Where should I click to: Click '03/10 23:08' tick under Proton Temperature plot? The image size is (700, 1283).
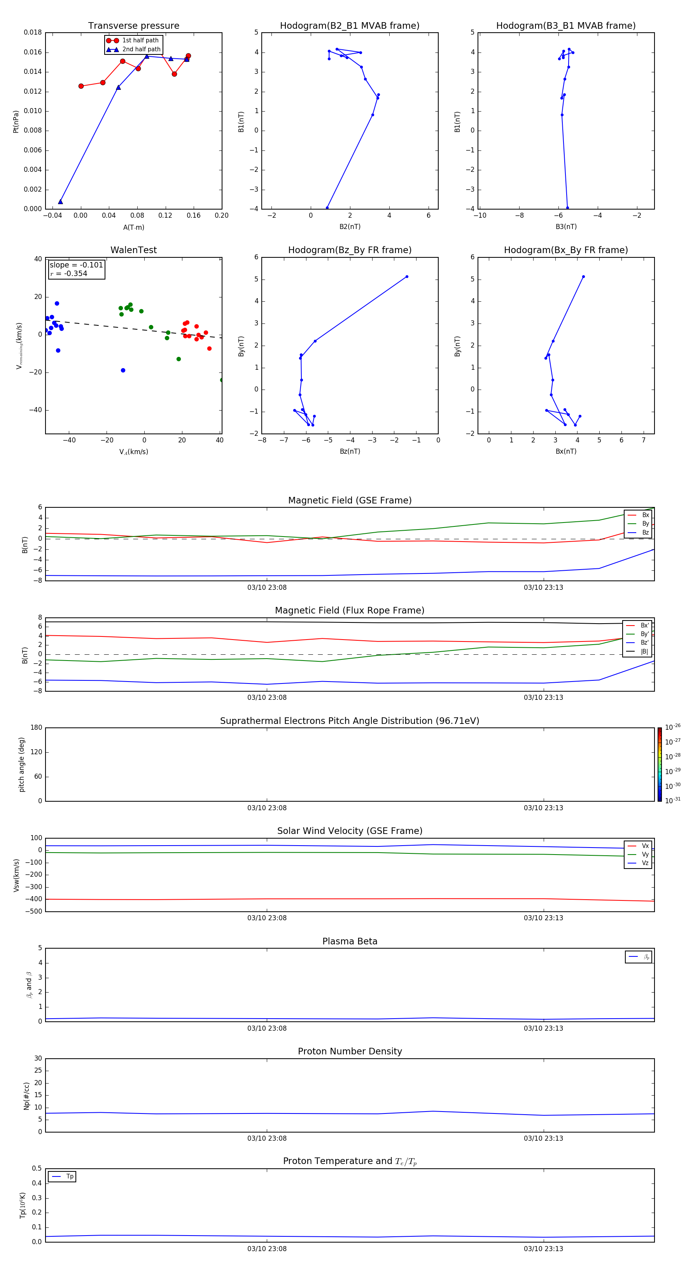[266, 1249]
